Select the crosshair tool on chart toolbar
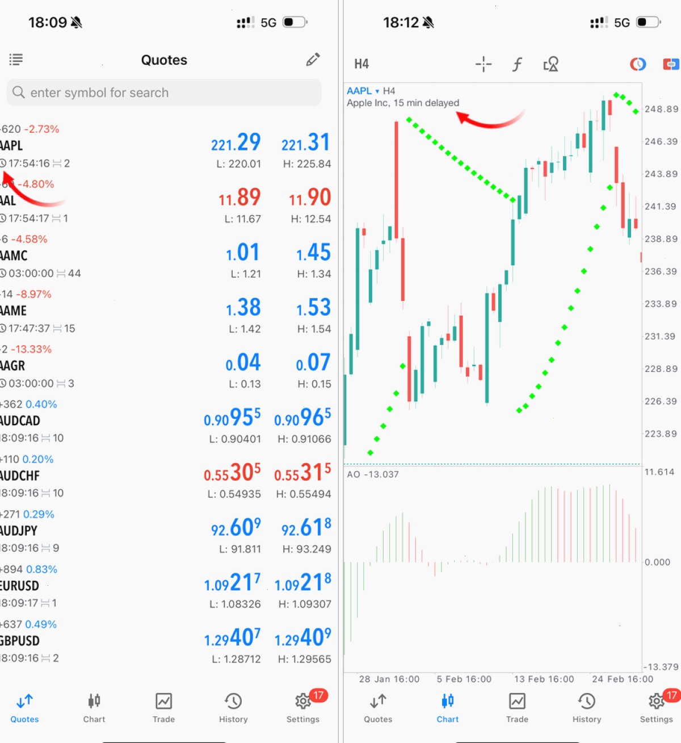This screenshot has height=743, width=681. tap(484, 64)
